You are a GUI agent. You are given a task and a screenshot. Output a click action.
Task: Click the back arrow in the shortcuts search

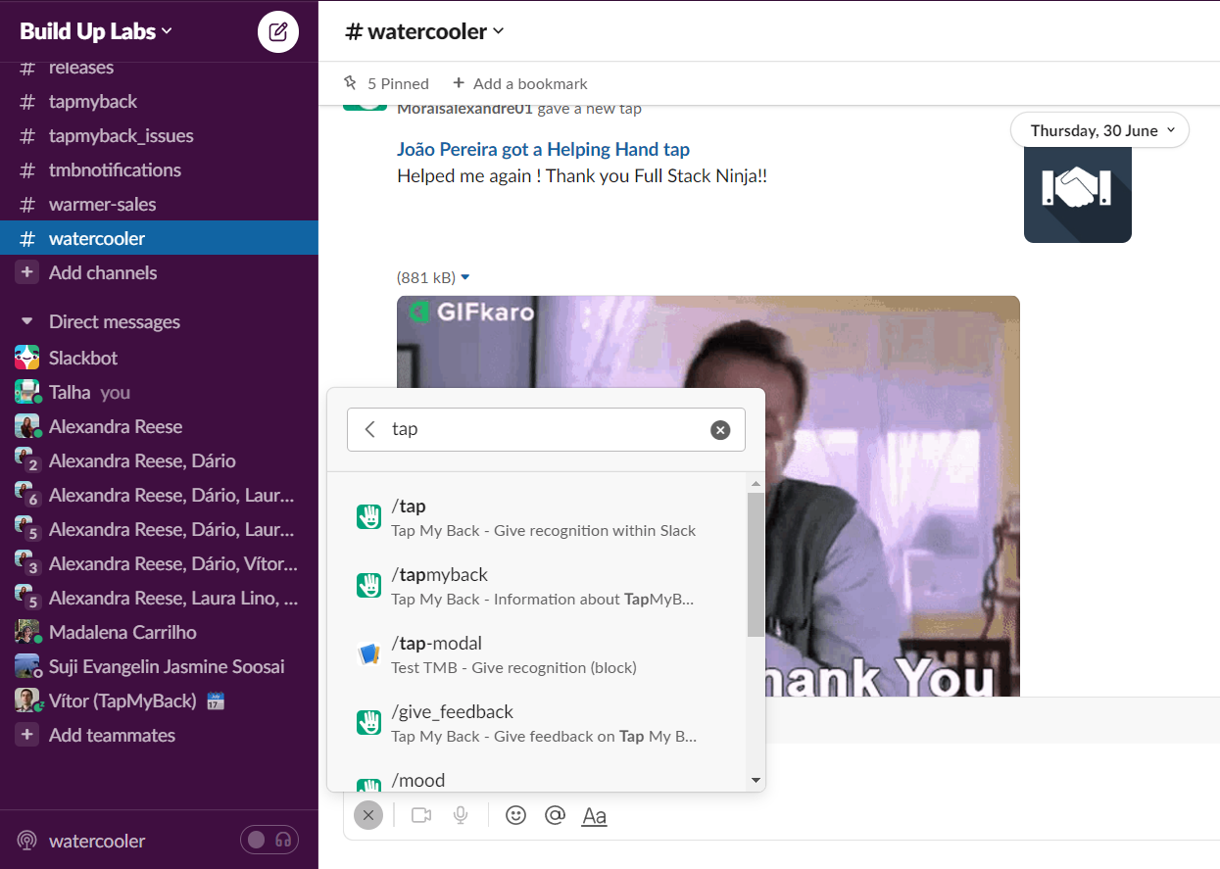pos(369,429)
